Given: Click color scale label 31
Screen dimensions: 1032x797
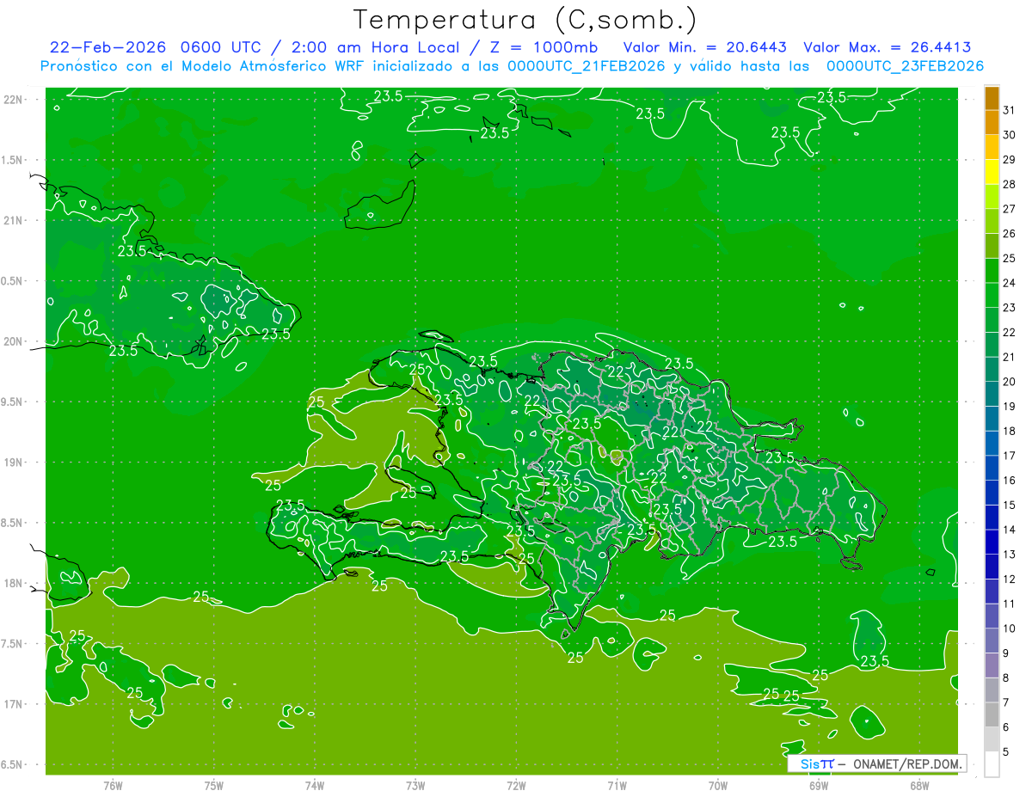Looking at the screenshot, I should [x=1009, y=111].
